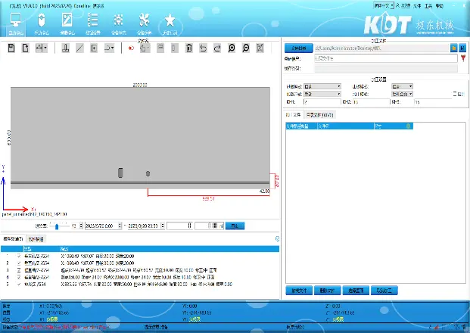Viewport: 470px width, 333px height.
Task: Click the export document toolbar icon
Action: coord(26,48)
